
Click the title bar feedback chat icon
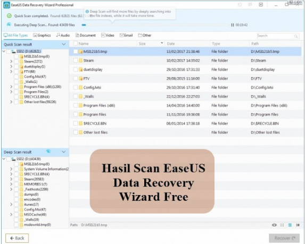coord(250,4)
